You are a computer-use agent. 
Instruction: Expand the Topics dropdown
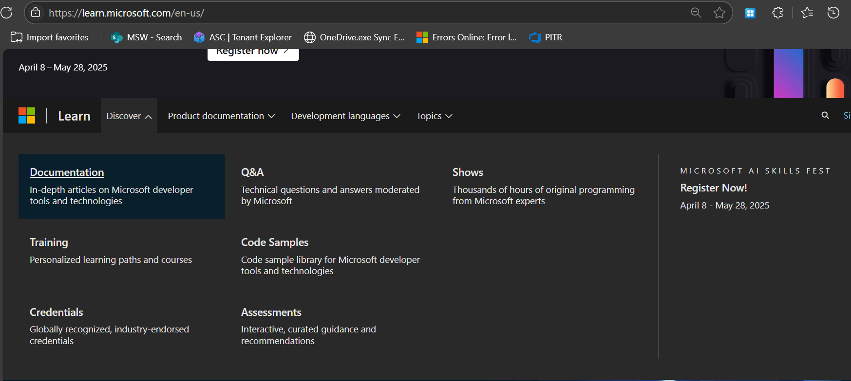[435, 116]
